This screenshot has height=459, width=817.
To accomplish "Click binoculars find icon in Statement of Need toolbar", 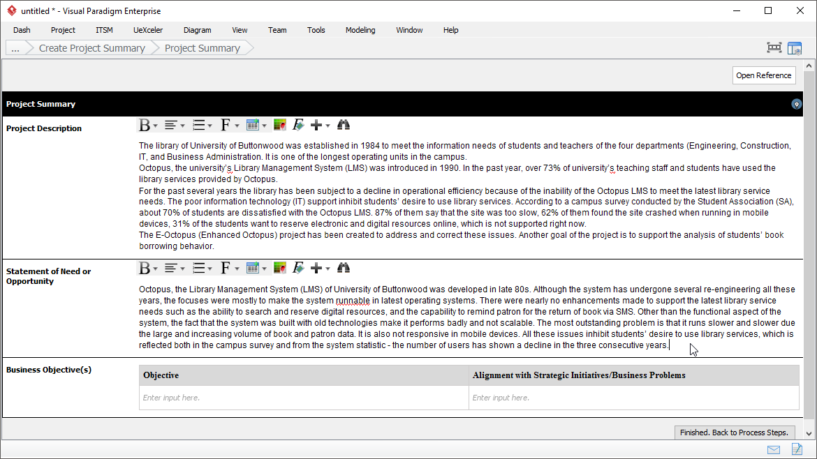I will tap(344, 268).
